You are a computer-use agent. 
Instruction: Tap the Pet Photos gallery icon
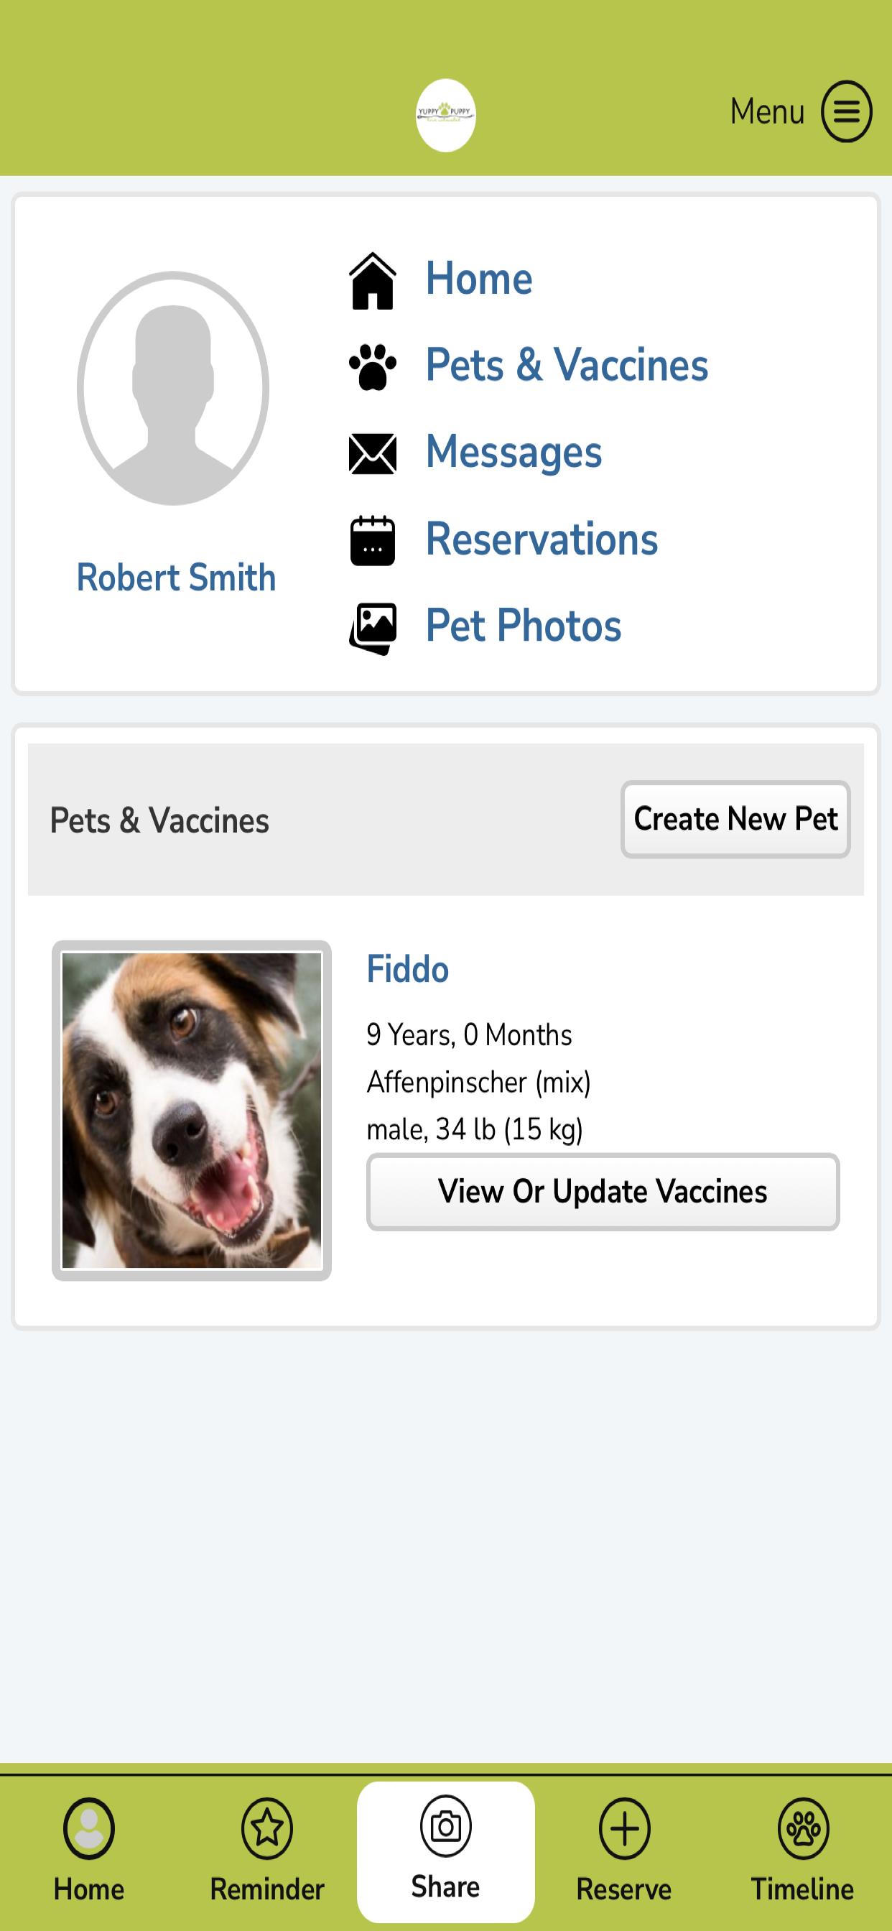373,628
